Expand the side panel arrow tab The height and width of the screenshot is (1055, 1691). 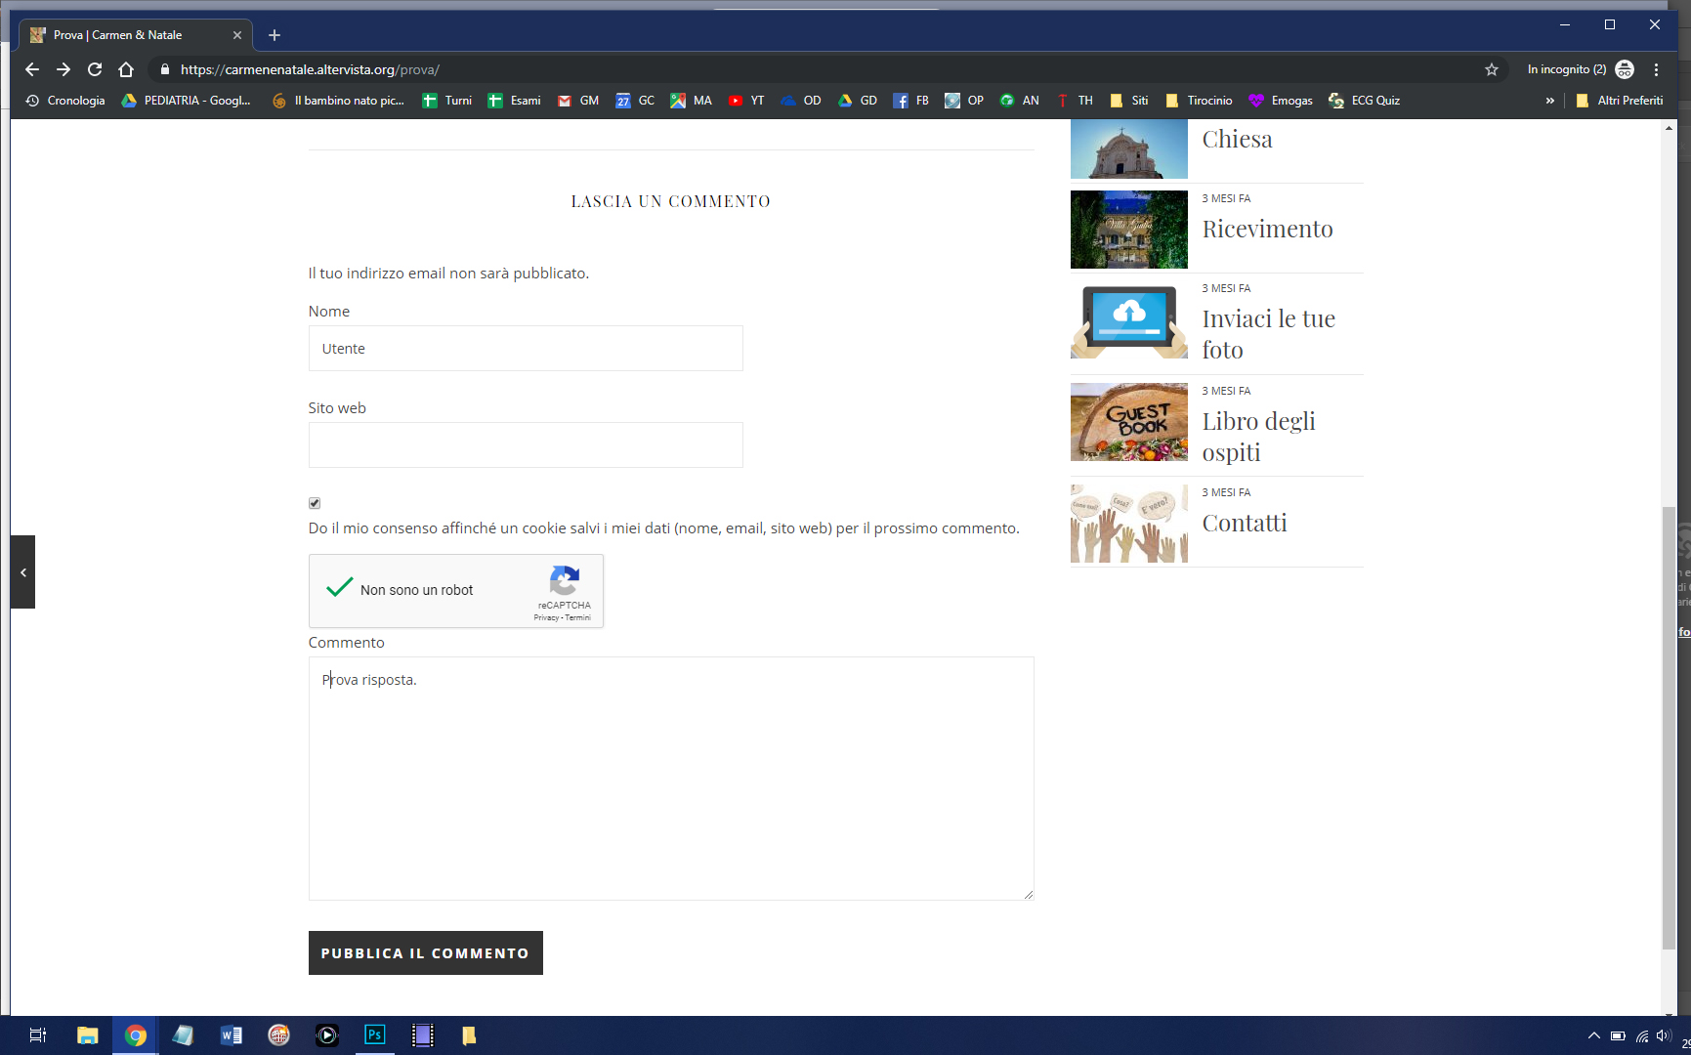point(23,572)
